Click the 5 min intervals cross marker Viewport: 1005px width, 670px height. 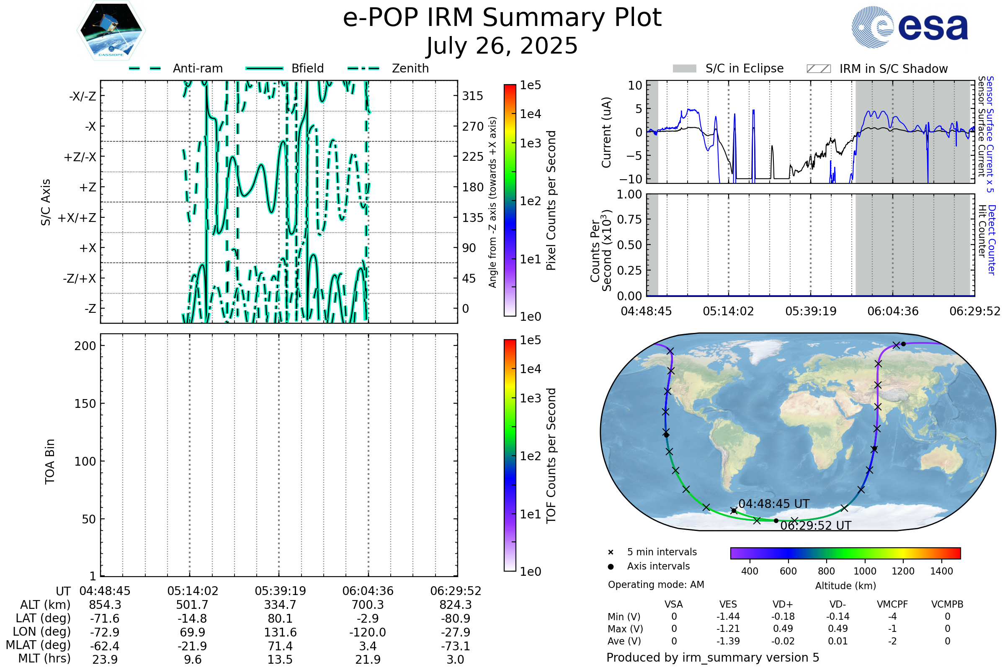click(x=611, y=552)
